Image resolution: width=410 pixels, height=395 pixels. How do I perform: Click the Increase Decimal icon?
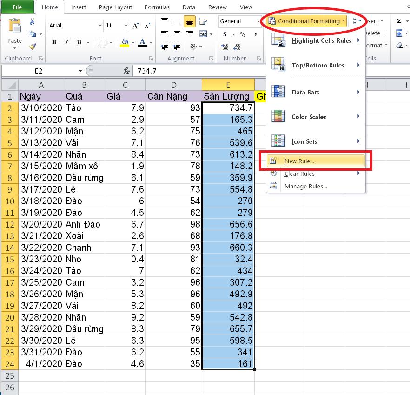tap(225, 46)
